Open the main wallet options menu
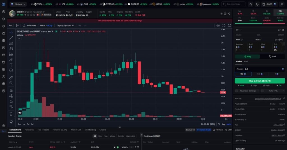This screenshot has width=287, height=150. tap(283, 39)
